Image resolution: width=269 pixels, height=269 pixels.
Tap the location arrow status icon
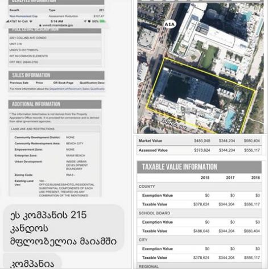[x=85, y=22]
